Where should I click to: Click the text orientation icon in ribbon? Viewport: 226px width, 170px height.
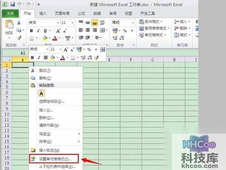[x=97, y=38]
